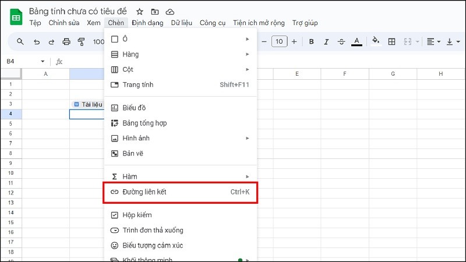The height and width of the screenshot is (262, 466).
Task: Select row 12 header
Action: coord(10,193)
